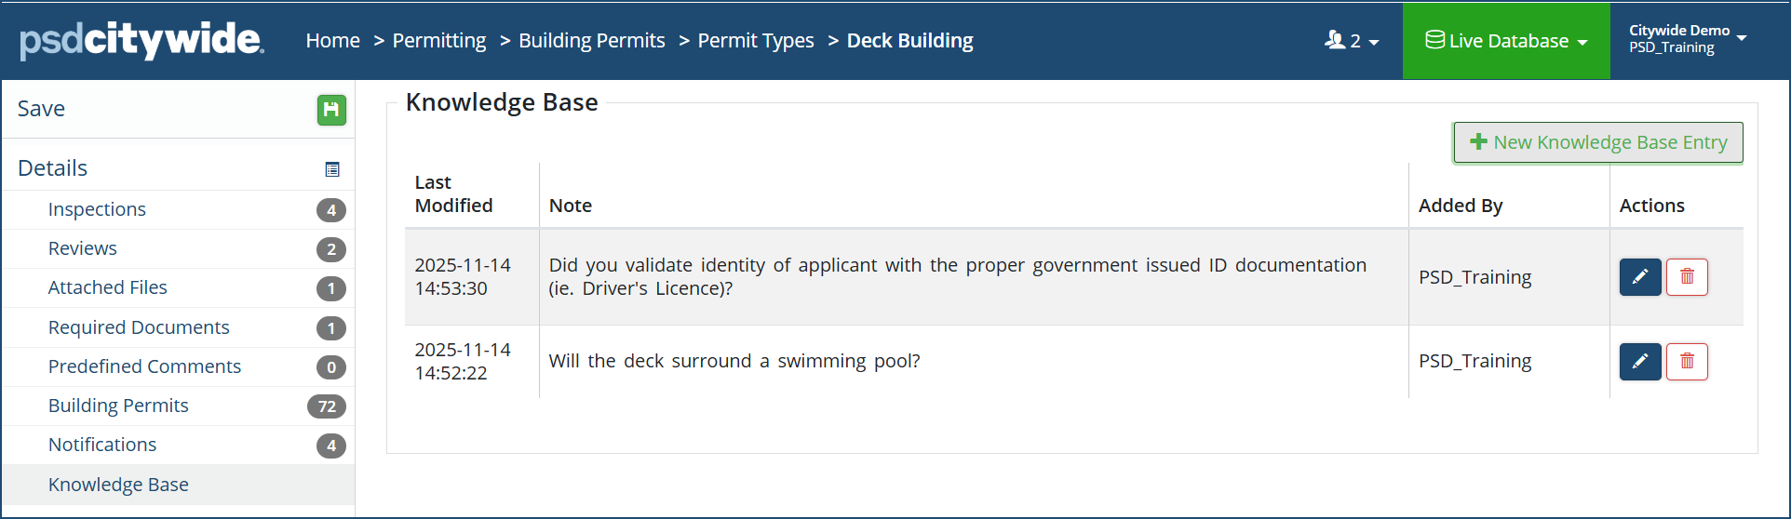Screen dimensions: 1791x519
Task: Navigate to Home breadcrumb link
Action: pos(332,41)
